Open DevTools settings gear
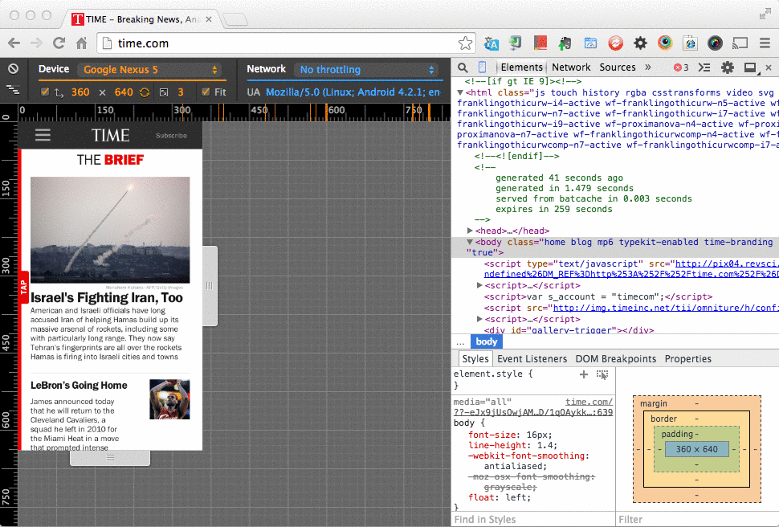Viewport: 779px width, 527px height. click(x=727, y=67)
